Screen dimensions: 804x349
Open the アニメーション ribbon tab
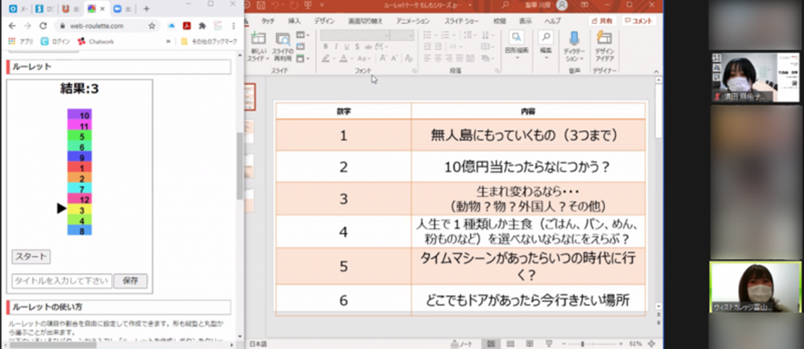413,21
